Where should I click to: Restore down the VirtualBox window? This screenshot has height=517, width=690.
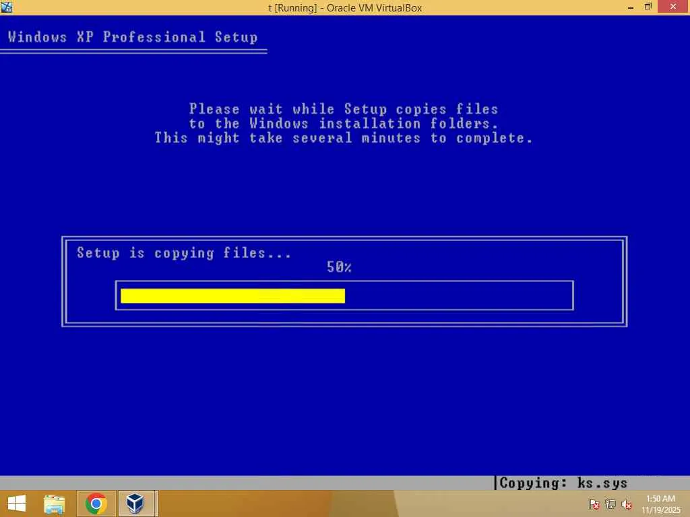point(648,7)
